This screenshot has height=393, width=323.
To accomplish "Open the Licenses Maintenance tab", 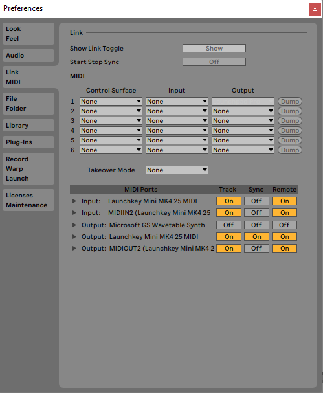I will (28, 200).
